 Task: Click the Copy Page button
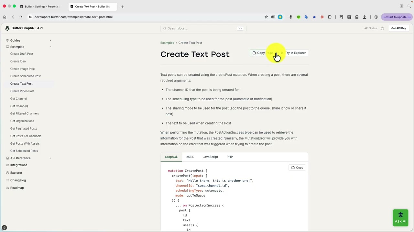(x=263, y=53)
